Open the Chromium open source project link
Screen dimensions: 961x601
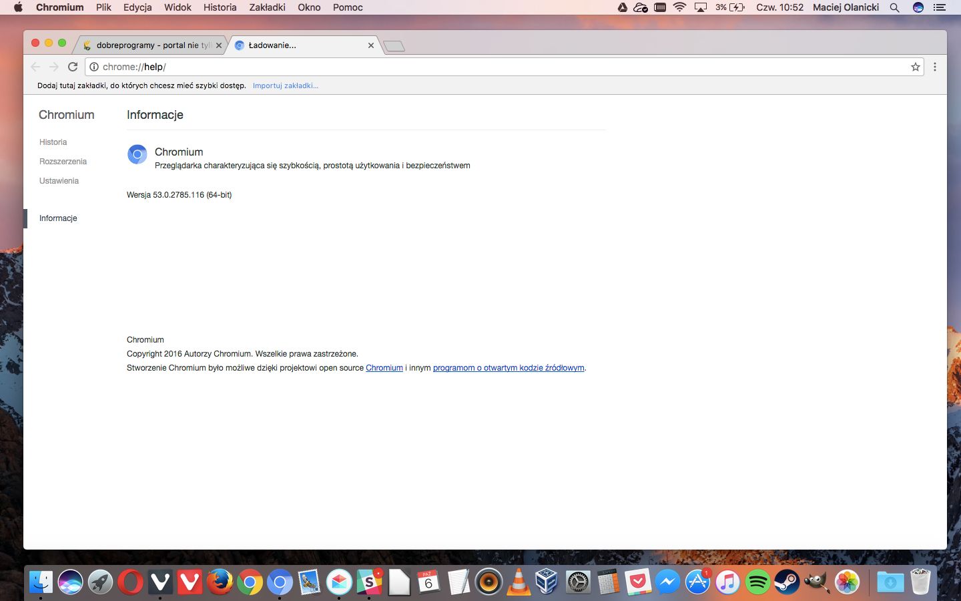(384, 368)
